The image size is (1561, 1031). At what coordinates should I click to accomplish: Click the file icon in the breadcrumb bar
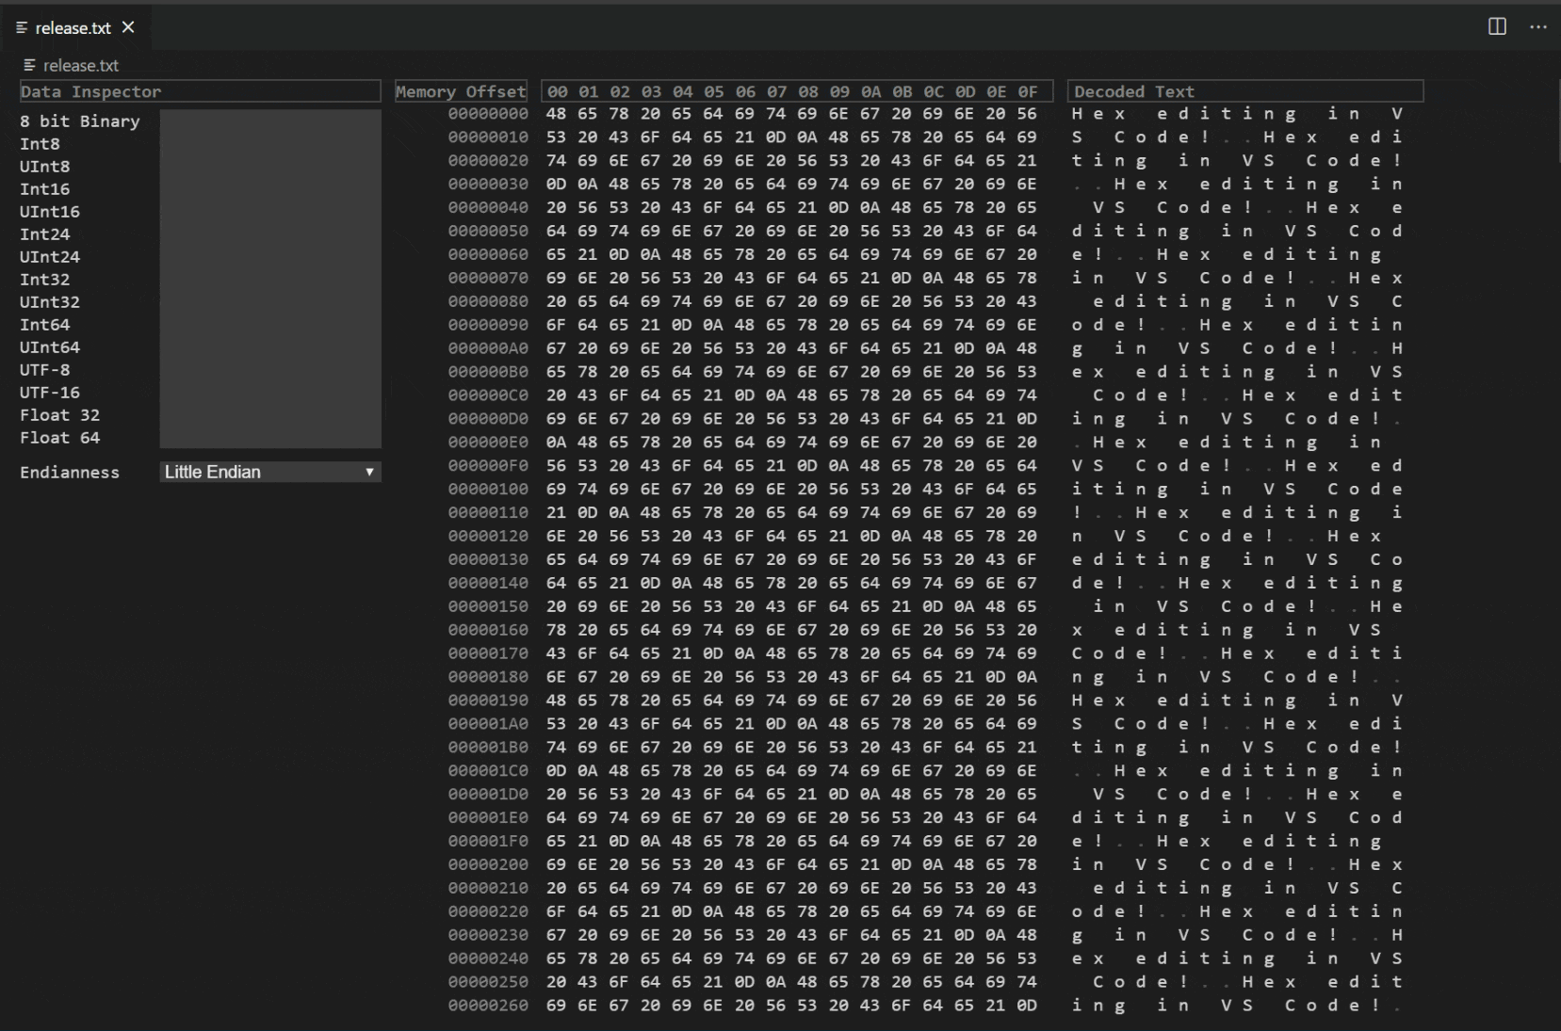[30, 65]
